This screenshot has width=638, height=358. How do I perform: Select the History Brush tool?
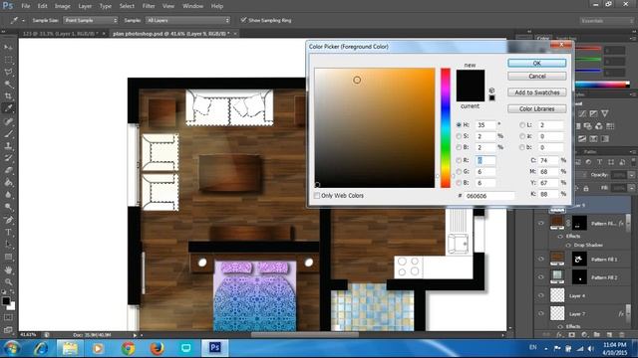(8, 158)
